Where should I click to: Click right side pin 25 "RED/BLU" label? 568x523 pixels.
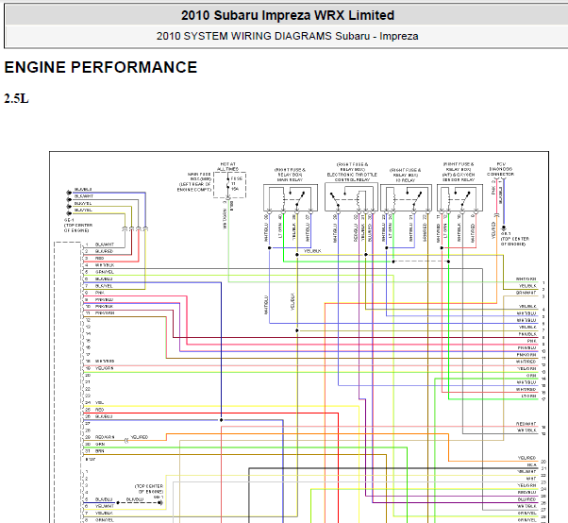click(x=527, y=493)
